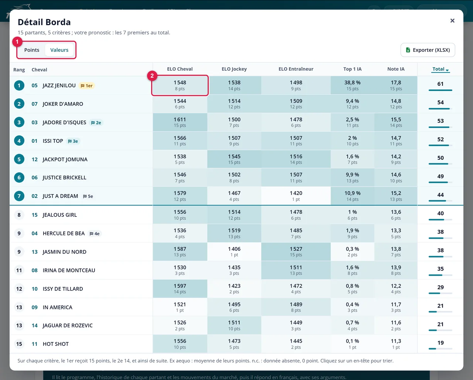The image size is (473, 380).
Task: Select the IRINA DE MONTCEAU horse name
Action: coord(69,270)
